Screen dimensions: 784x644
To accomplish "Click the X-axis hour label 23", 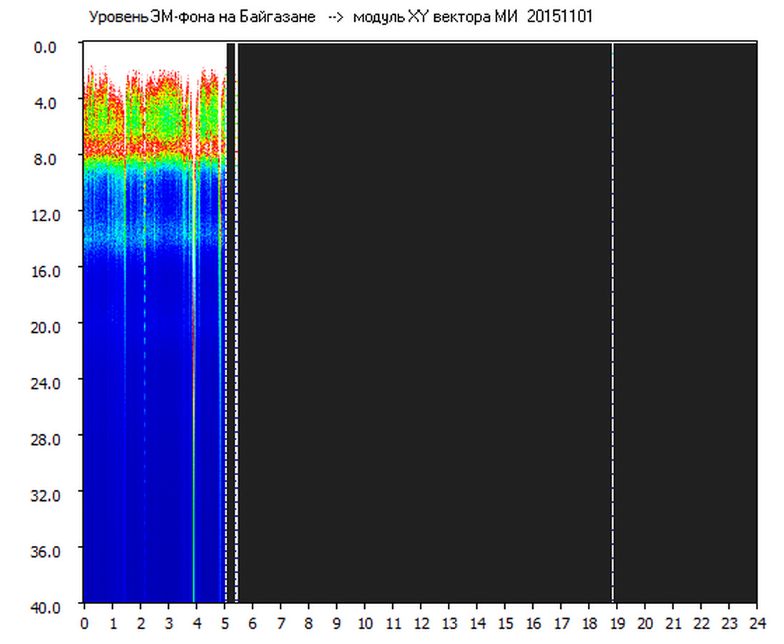I will pos(730,623).
